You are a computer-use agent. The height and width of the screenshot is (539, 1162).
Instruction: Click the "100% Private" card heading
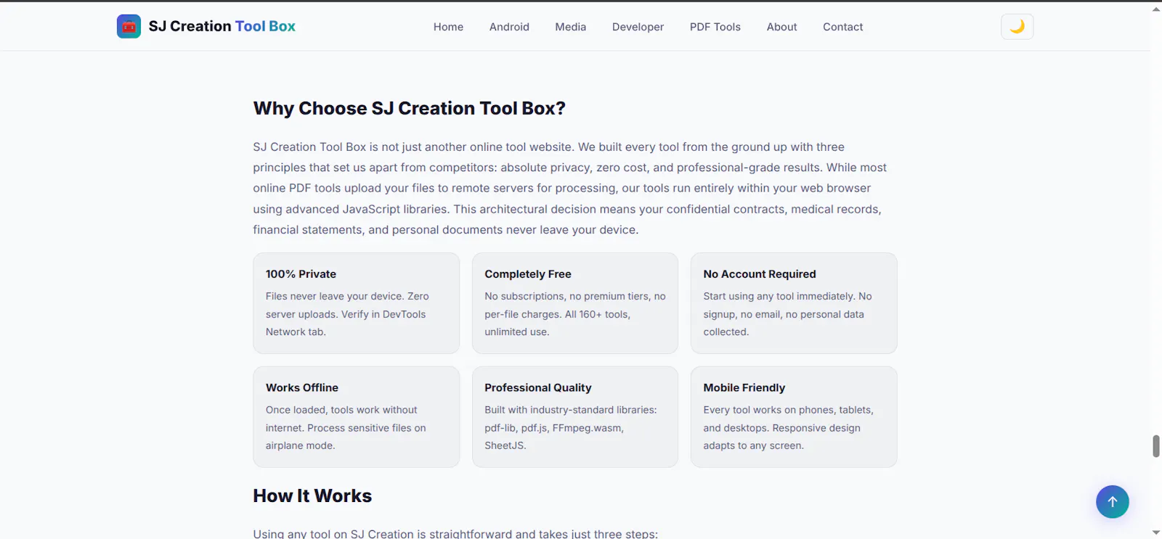pyautogui.click(x=301, y=274)
